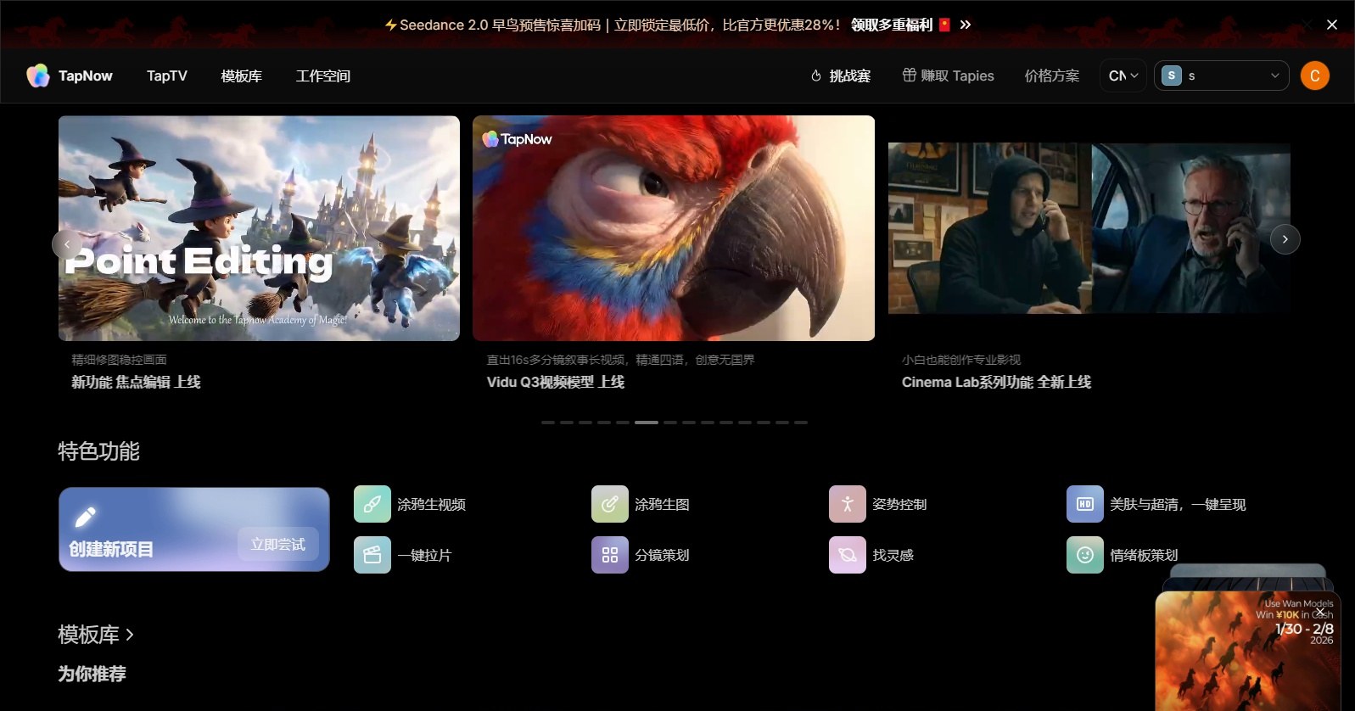Open the Wan Models horses promo thumbnail
Screen dimensions: 1355x711
pos(1247,651)
